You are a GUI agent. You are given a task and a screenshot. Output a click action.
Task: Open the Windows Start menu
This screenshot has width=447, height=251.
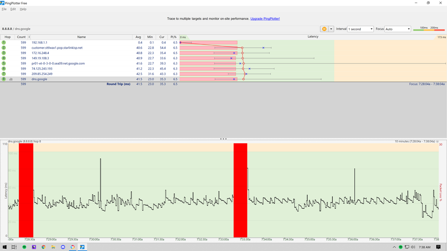coord(4,247)
